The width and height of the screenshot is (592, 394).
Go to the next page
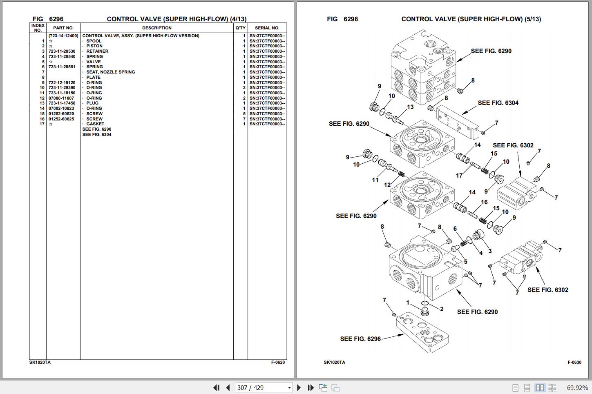point(299,387)
